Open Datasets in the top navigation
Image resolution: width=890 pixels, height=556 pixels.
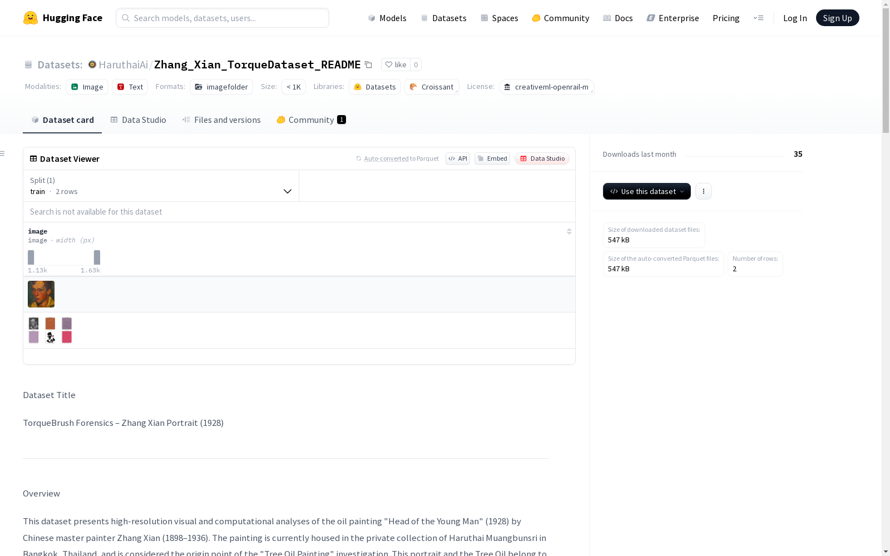pyautogui.click(x=443, y=18)
